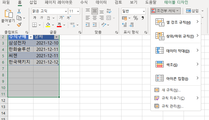Increase decimal places
The image size is (209, 120).
tap(124, 25)
